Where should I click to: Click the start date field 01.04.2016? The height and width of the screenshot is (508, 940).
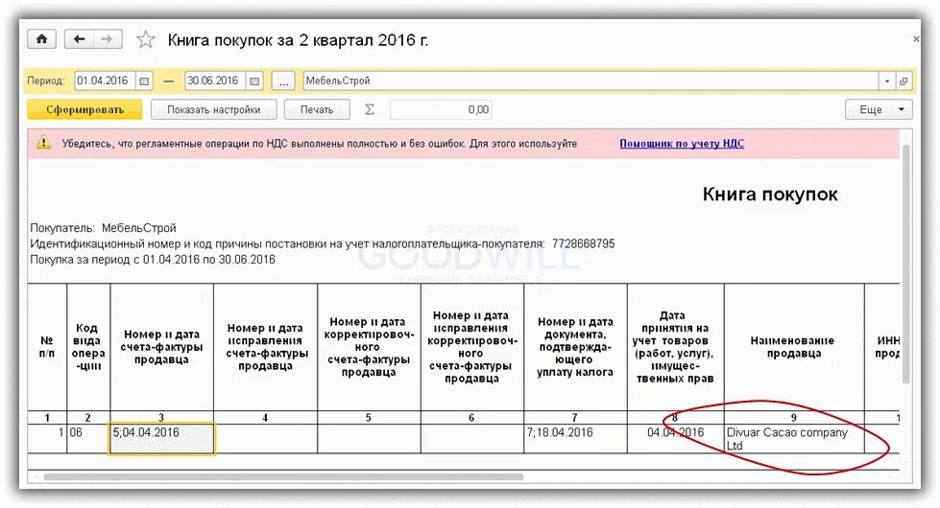(x=106, y=81)
